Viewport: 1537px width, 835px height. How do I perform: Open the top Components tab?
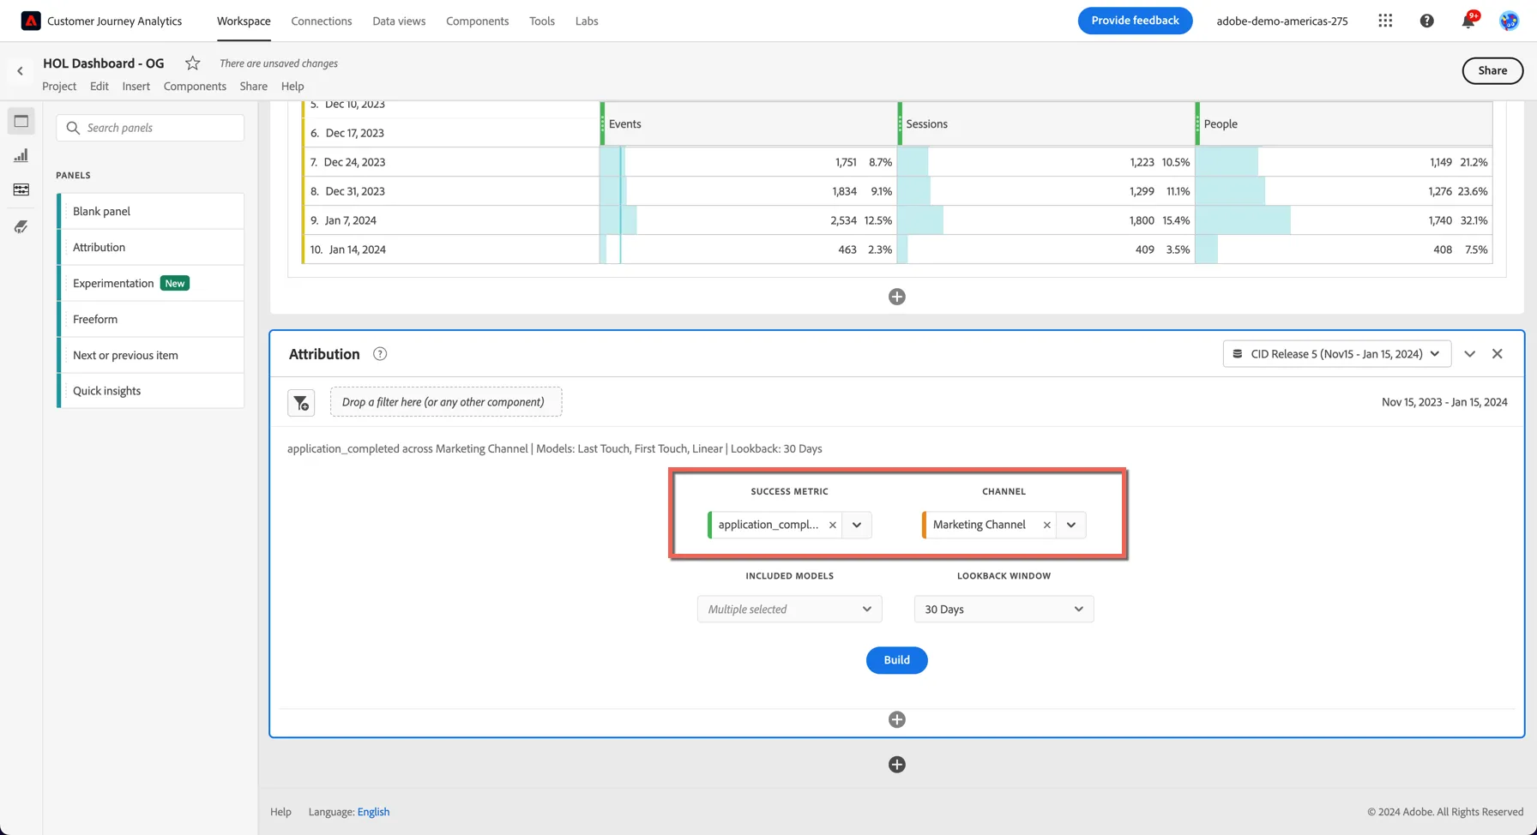[x=477, y=21]
